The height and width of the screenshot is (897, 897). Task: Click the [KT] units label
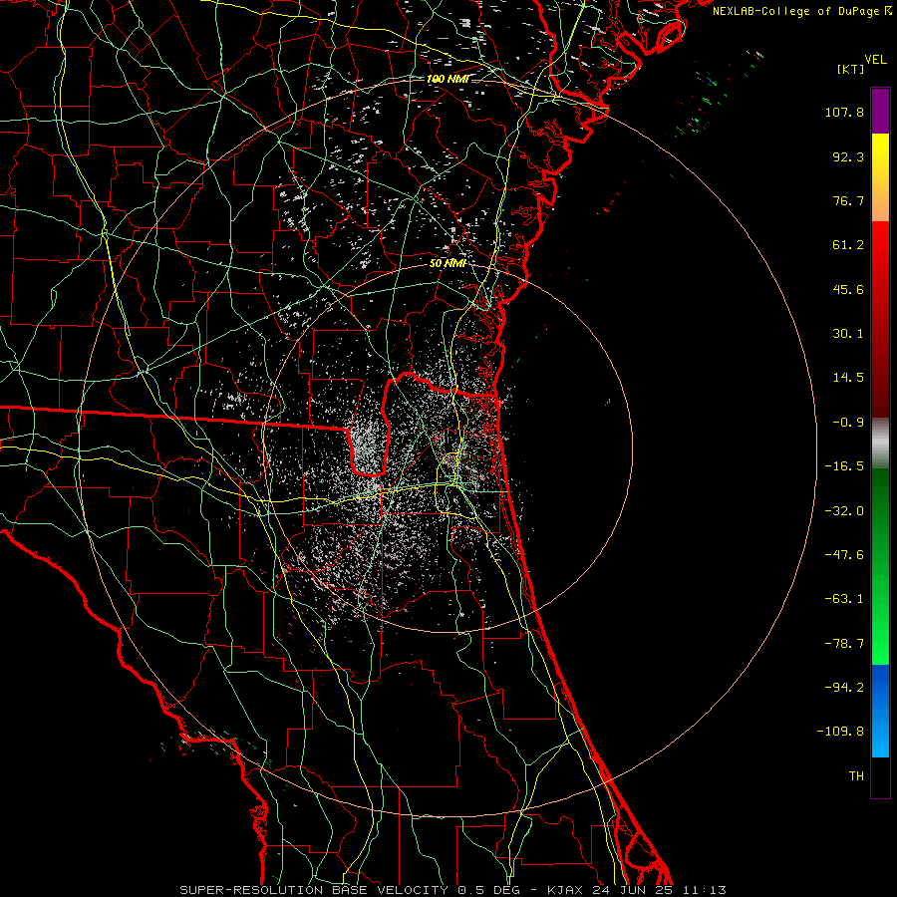851,69
